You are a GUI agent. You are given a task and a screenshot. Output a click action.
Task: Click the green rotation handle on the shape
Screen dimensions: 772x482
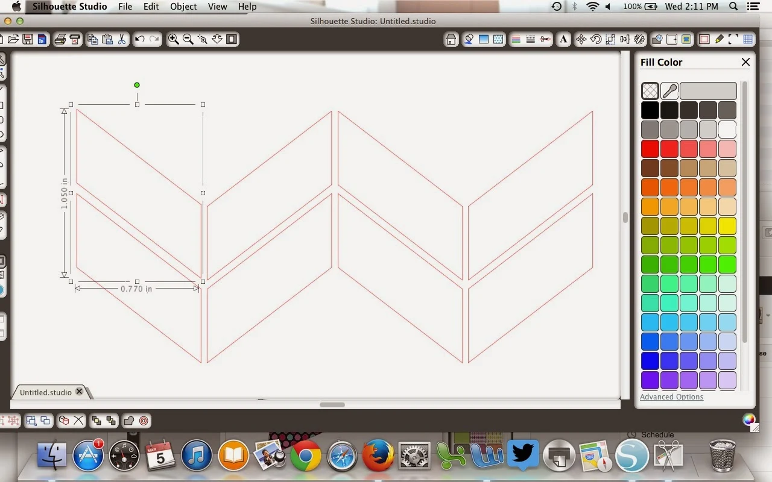coord(137,85)
